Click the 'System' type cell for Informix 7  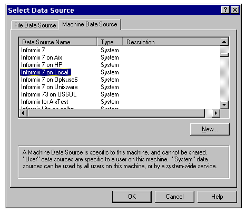(110, 50)
